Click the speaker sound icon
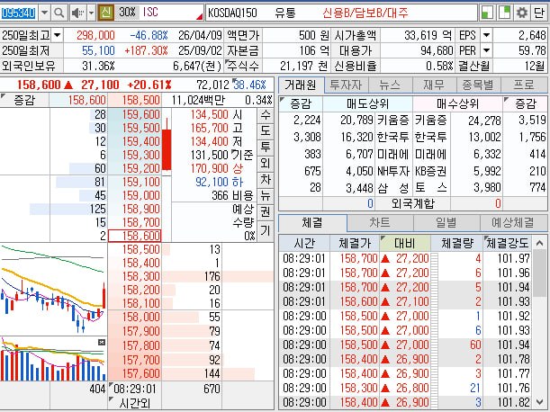Screen dimensions: 550x412 pos(77,13)
